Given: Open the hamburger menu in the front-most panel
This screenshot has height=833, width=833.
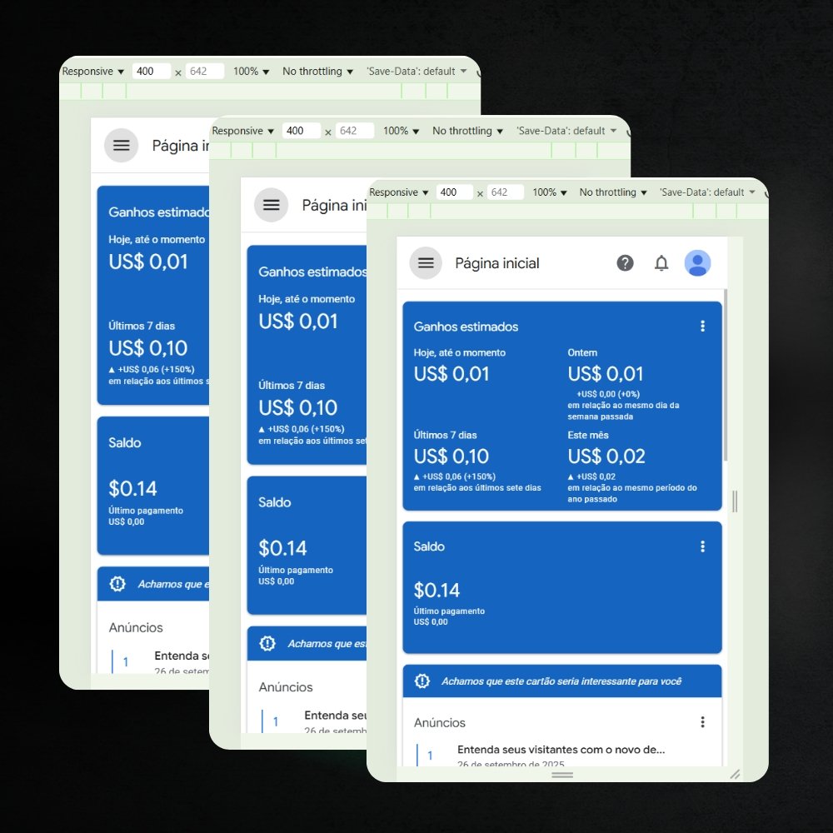Looking at the screenshot, I should (426, 263).
